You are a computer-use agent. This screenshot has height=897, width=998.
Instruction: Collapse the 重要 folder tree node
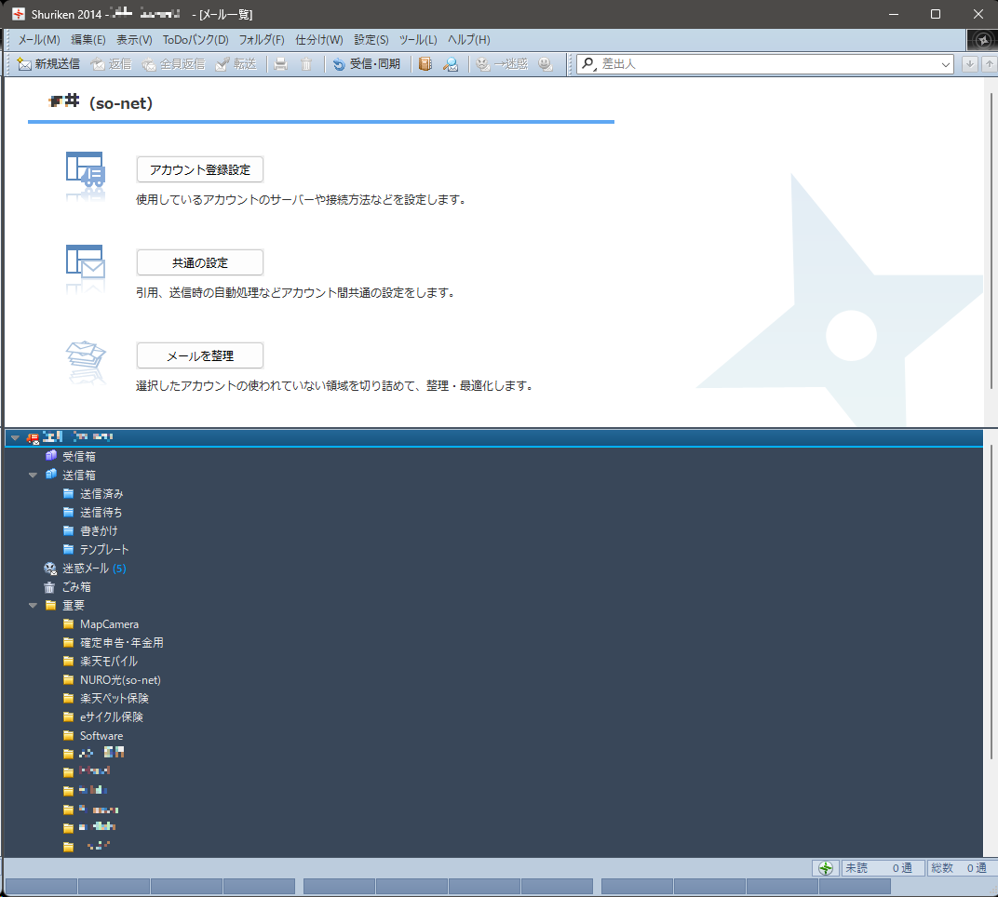point(34,606)
